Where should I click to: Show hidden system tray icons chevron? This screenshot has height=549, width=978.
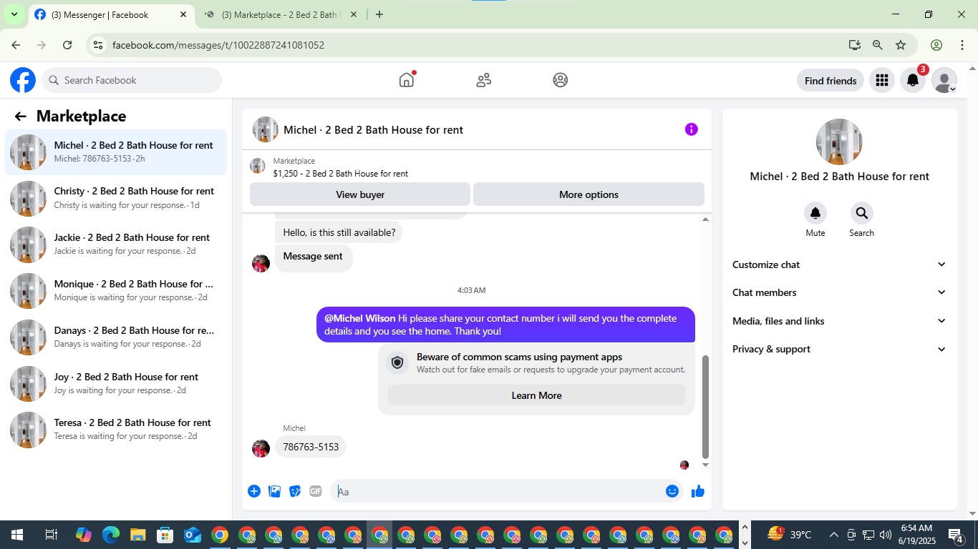tap(833, 535)
